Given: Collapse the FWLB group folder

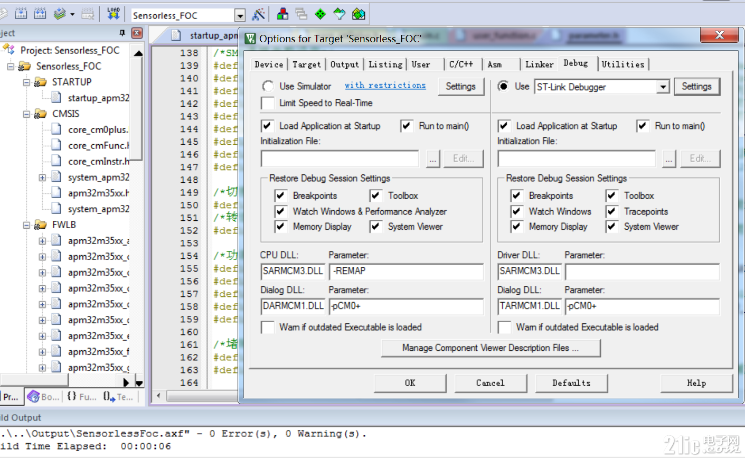Looking at the screenshot, I should [26, 225].
